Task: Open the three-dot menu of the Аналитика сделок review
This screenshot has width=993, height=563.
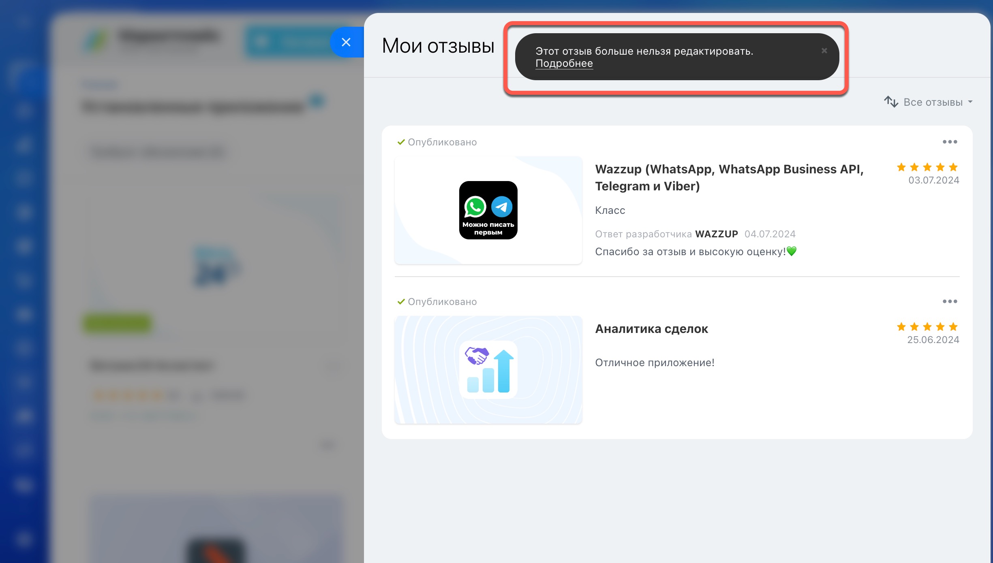Action: tap(950, 301)
